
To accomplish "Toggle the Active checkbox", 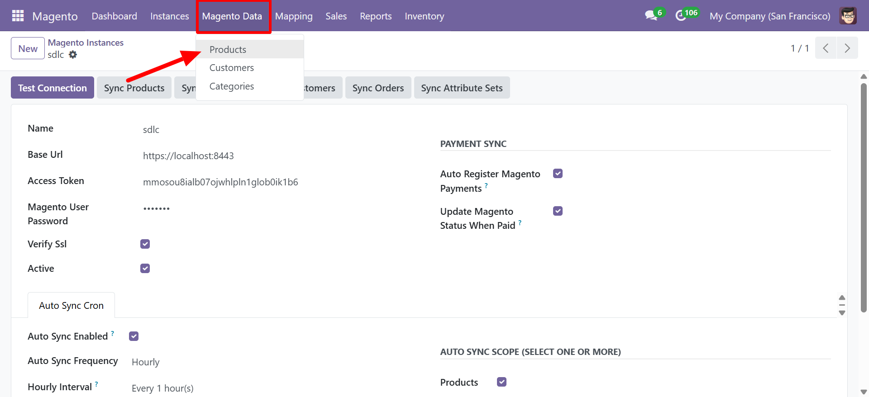I will [145, 269].
